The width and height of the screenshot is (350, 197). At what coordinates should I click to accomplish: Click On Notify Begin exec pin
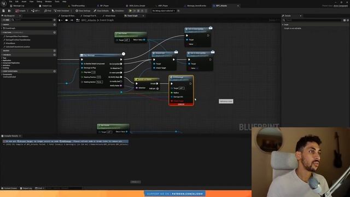point(121,77)
